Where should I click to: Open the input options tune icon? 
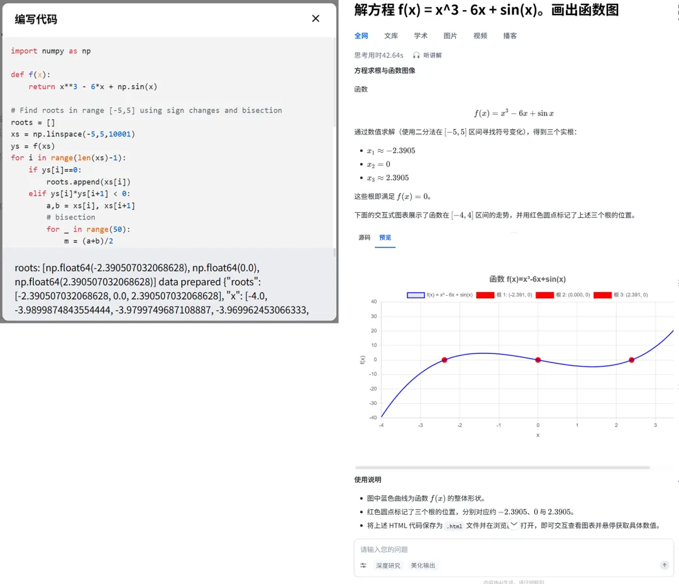[363, 565]
